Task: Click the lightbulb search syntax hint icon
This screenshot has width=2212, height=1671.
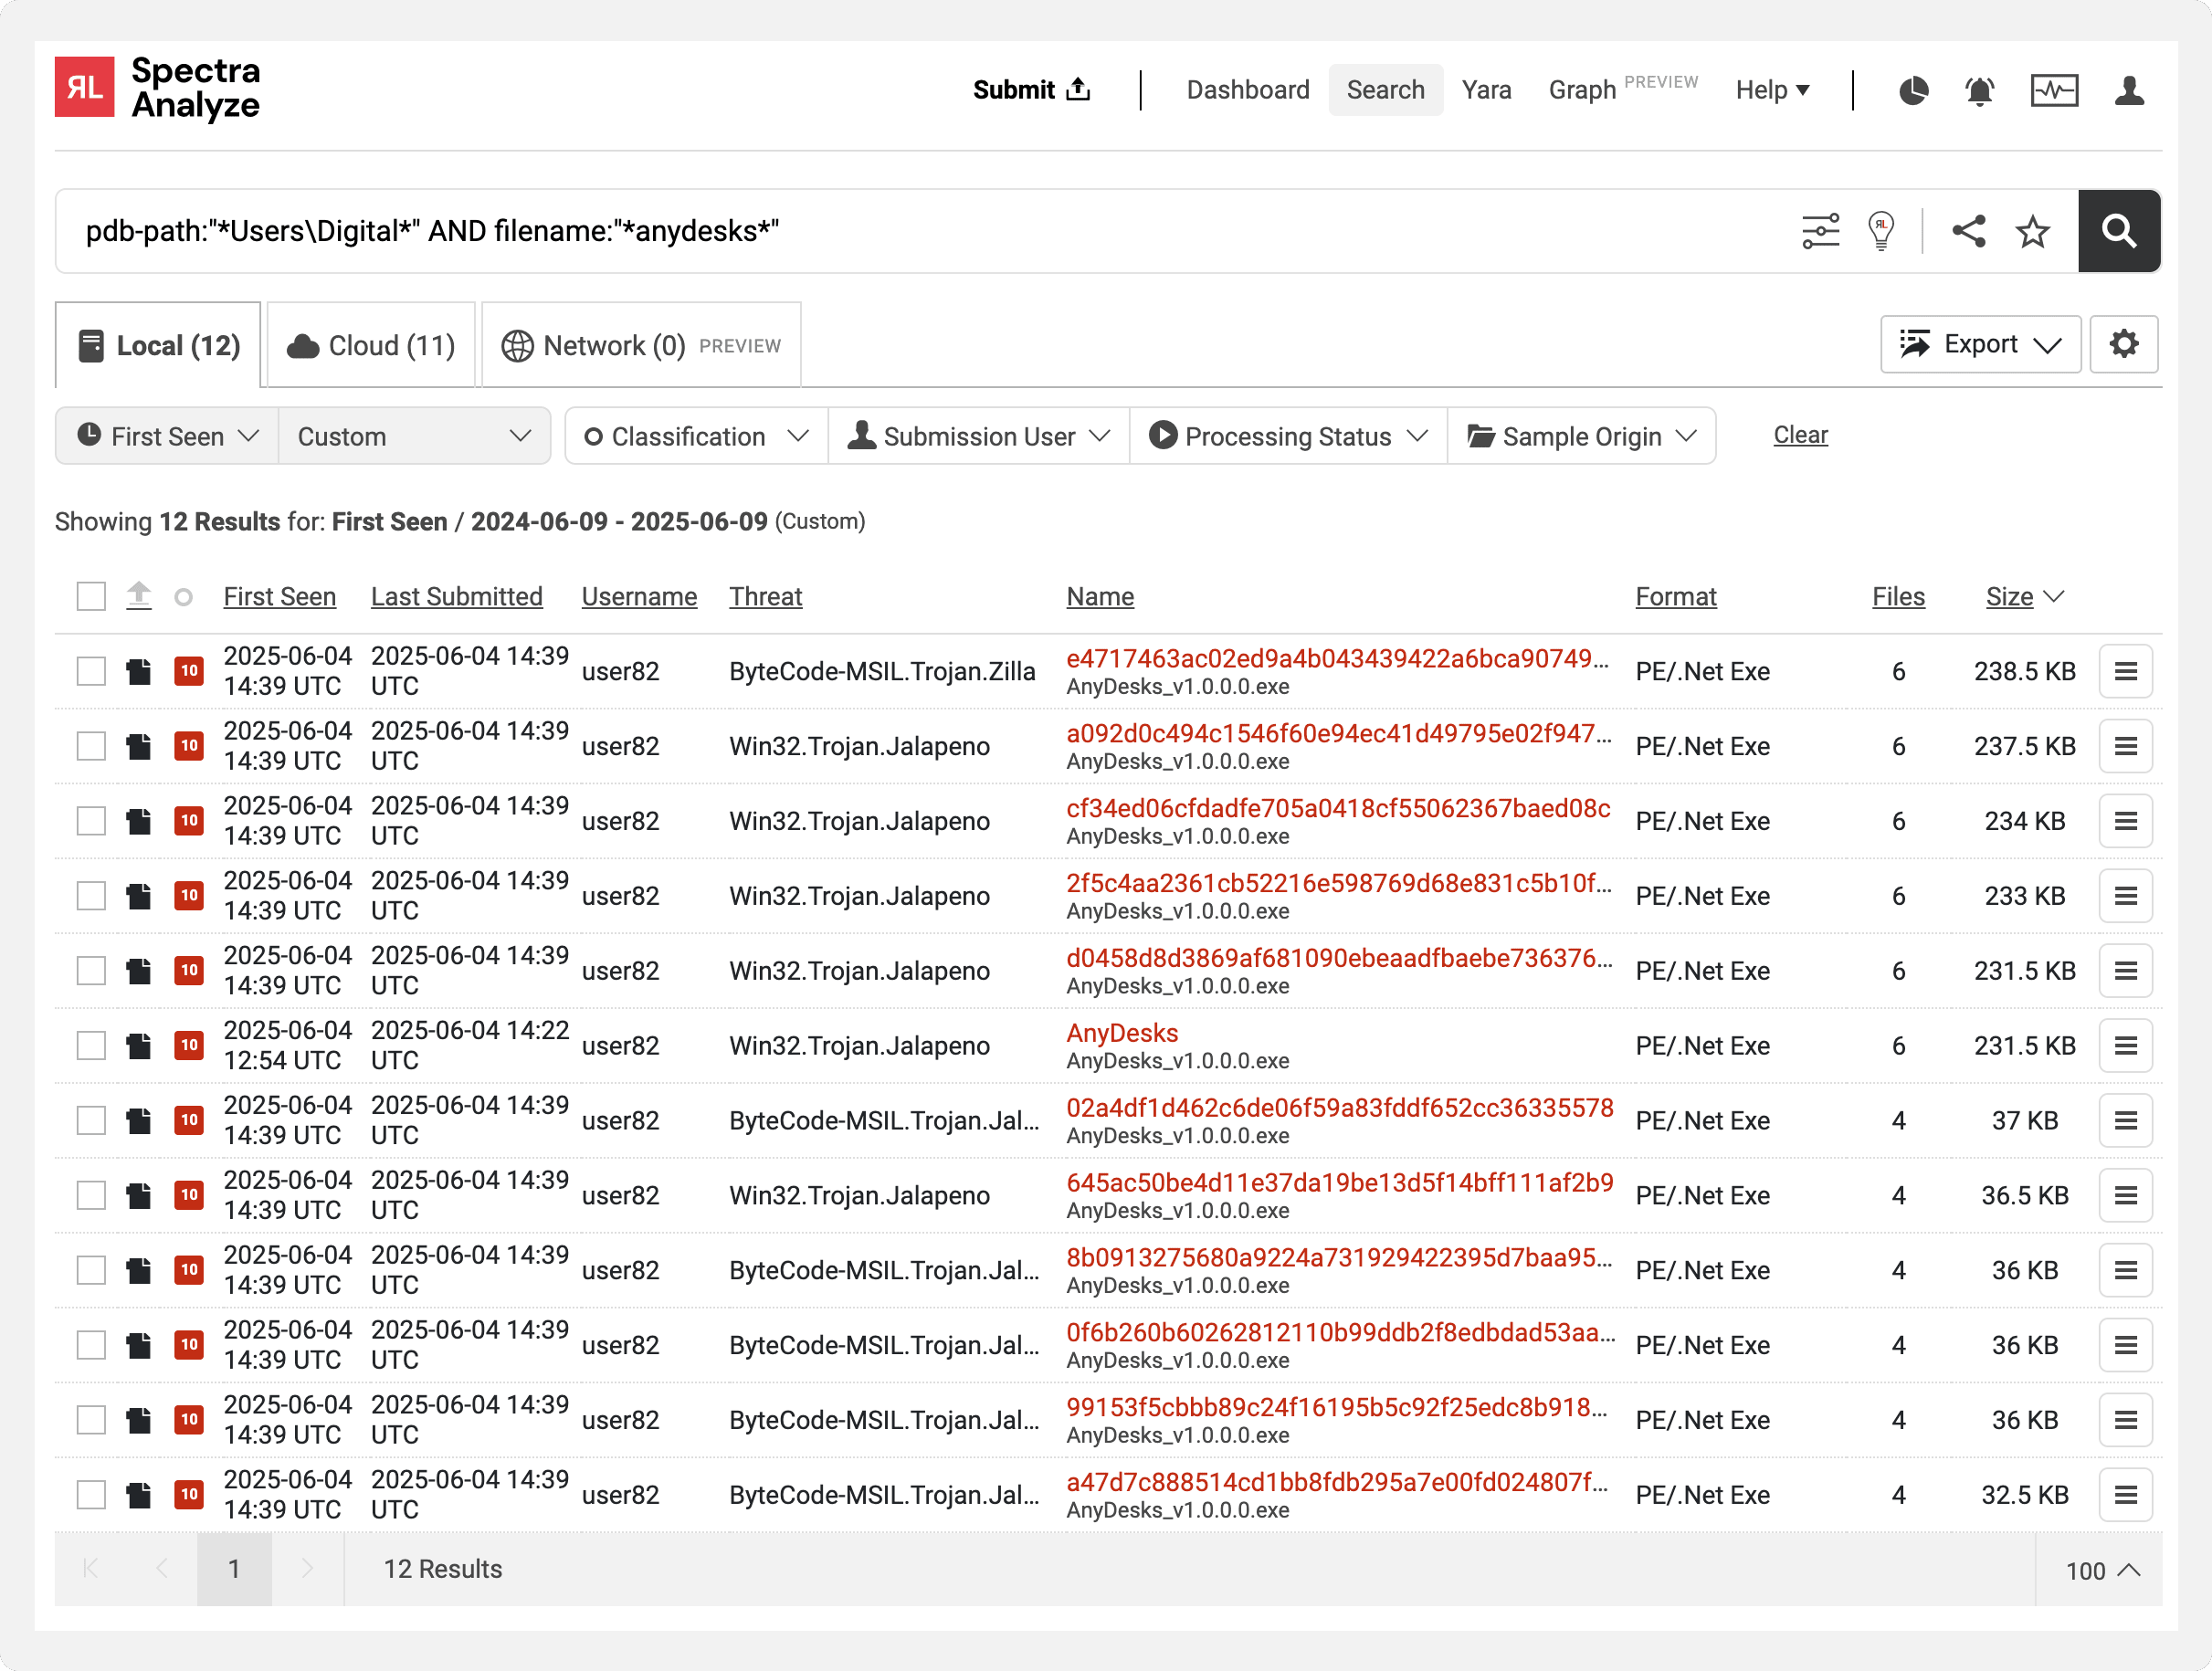Action: pos(1881,231)
